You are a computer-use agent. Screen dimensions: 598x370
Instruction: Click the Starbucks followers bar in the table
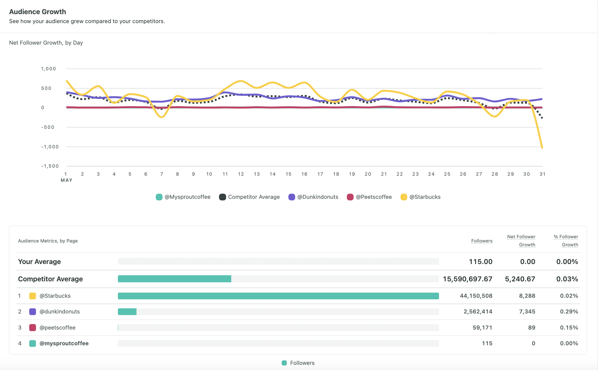(278, 296)
